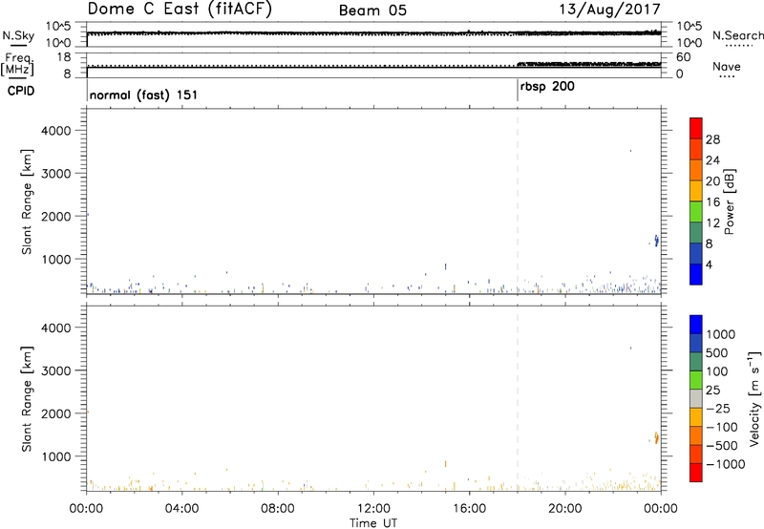Click the '18' frequency axis value
764x529 pixels.
point(64,57)
